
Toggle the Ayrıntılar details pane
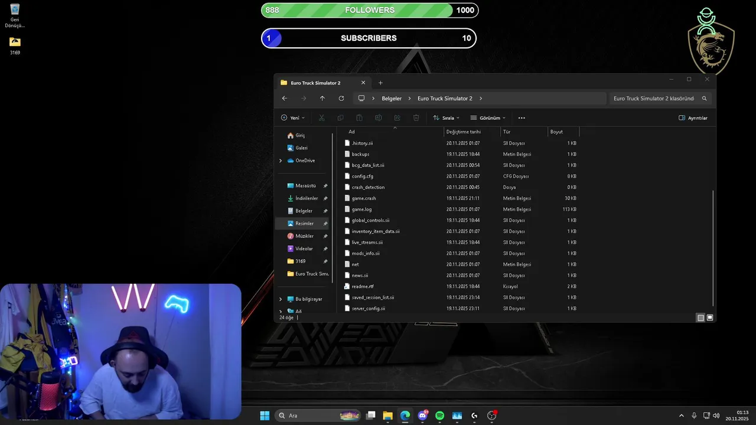point(693,118)
